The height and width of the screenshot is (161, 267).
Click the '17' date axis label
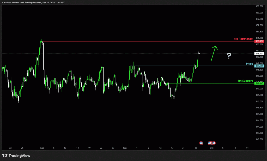[172, 148]
